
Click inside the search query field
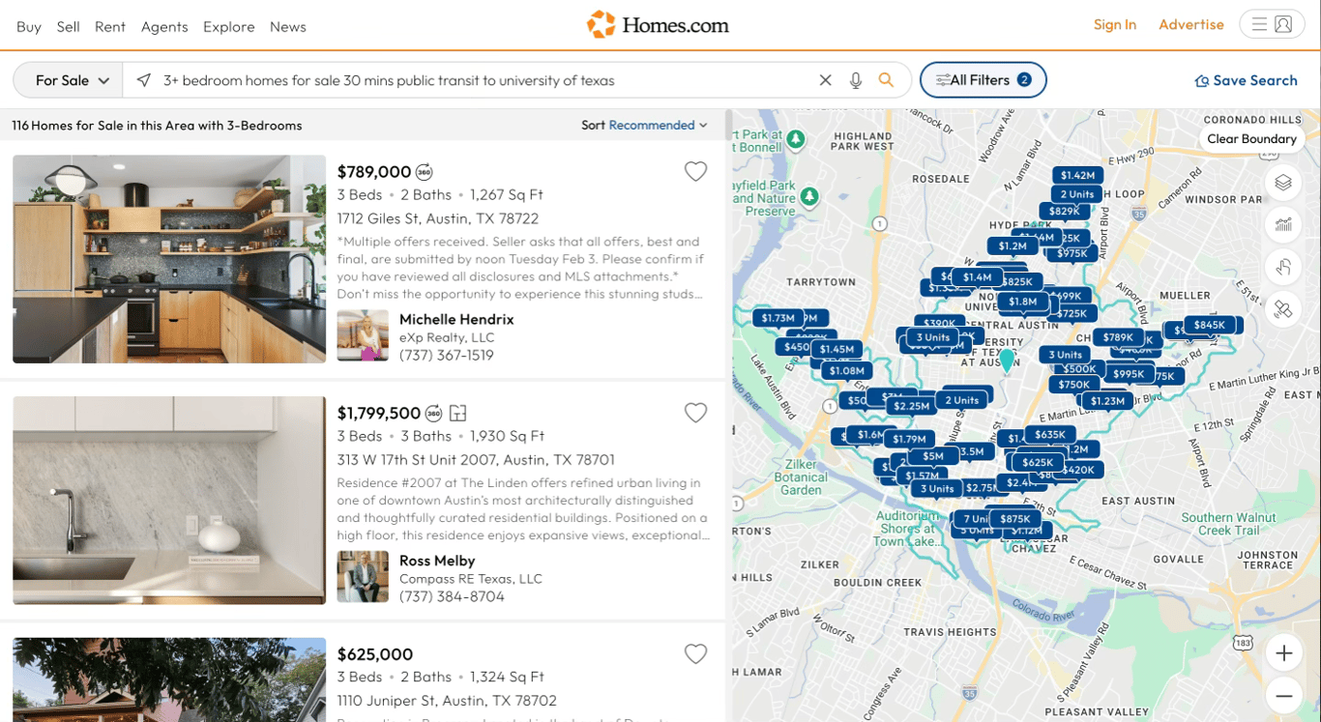pyautogui.click(x=484, y=80)
